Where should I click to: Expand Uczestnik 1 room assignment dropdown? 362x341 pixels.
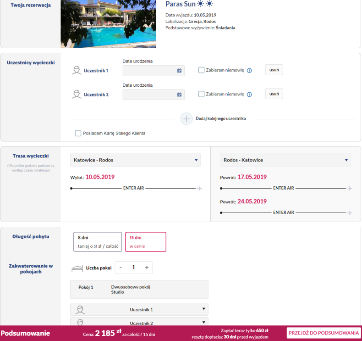(139, 310)
